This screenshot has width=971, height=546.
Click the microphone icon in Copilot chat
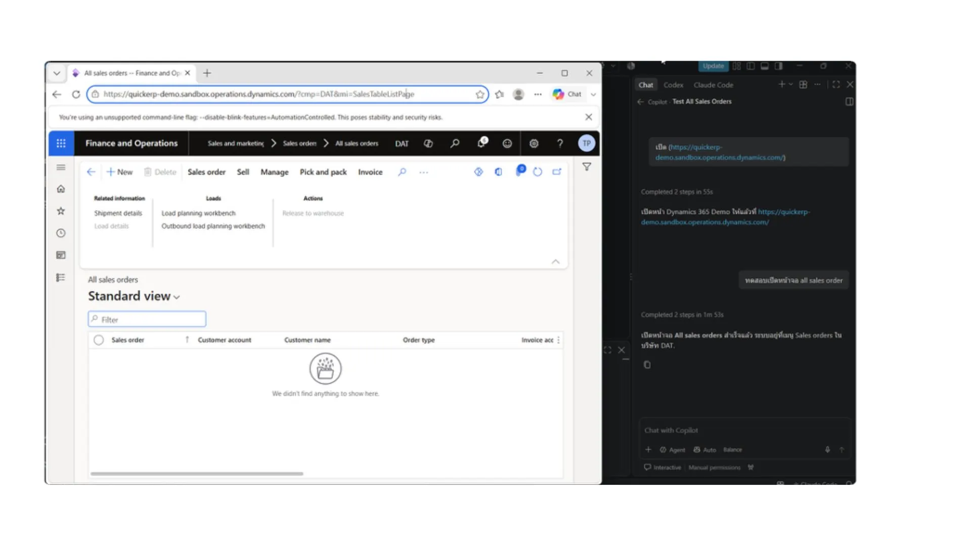(827, 449)
